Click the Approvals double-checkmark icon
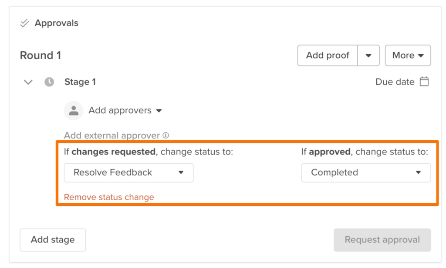This screenshot has width=446, height=268. 24,23
